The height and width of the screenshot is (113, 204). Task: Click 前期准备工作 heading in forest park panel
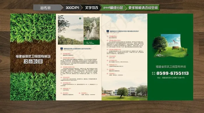coord(67,89)
